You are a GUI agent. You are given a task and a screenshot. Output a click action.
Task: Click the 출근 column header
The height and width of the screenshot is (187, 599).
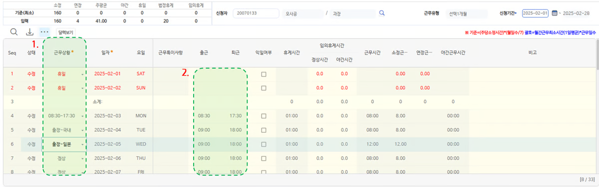(x=204, y=52)
